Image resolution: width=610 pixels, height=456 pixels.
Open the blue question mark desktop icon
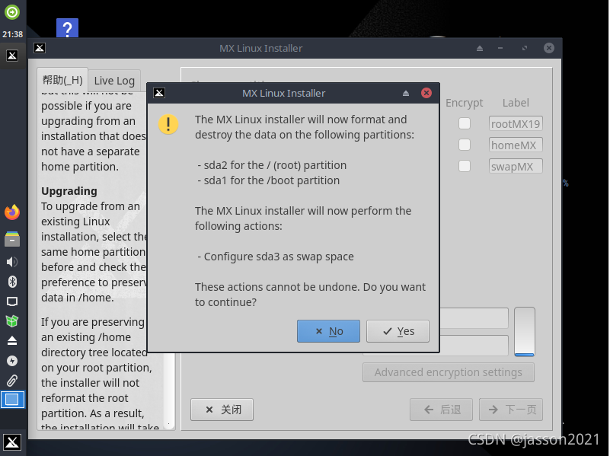[x=67, y=28]
